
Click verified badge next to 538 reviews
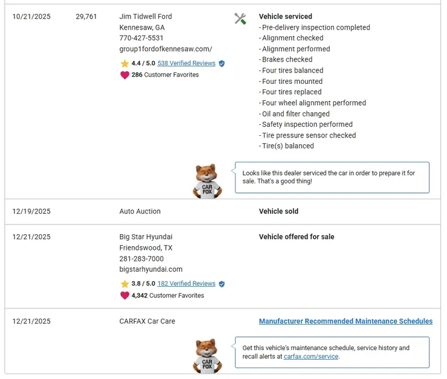pos(222,63)
